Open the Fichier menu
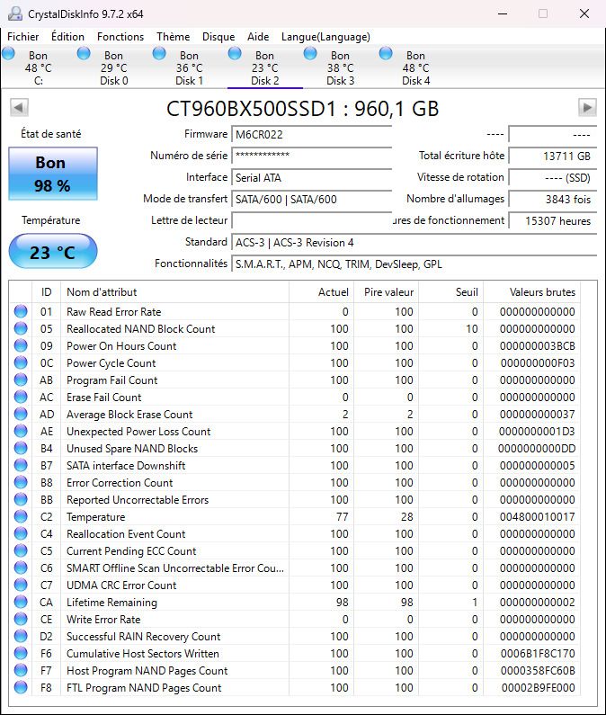 tap(23, 37)
